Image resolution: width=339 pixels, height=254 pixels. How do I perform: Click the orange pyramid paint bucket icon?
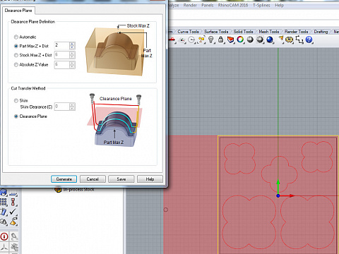[13, 222]
